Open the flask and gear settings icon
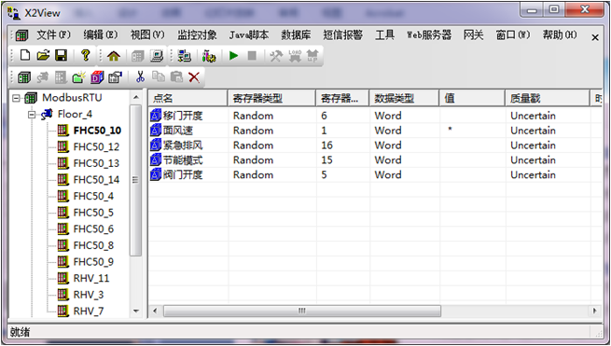Viewport: 611px width, 346px height. 209,56
